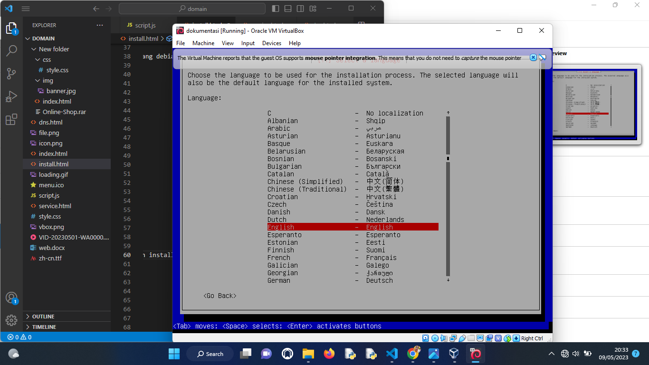The height and width of the screenshot is (365, 649).
Task: Open the Windows Start menu
Action: pyautogui.click(x=174, y=354)
